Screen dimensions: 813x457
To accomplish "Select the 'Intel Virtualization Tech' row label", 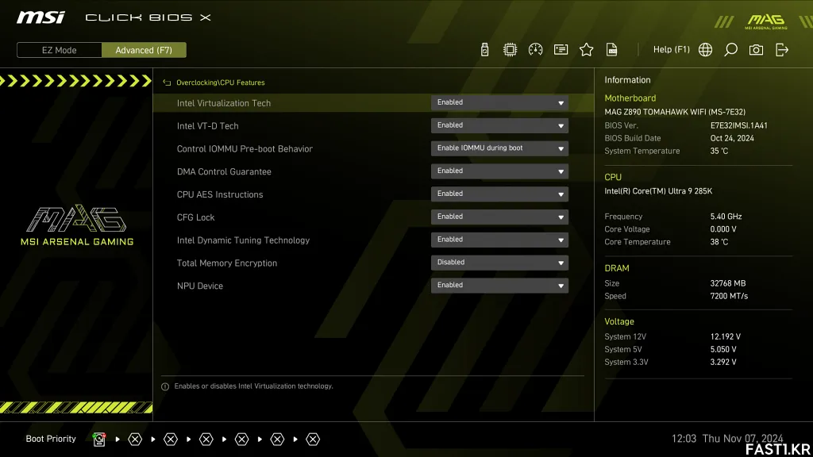I will coord(223,103).
